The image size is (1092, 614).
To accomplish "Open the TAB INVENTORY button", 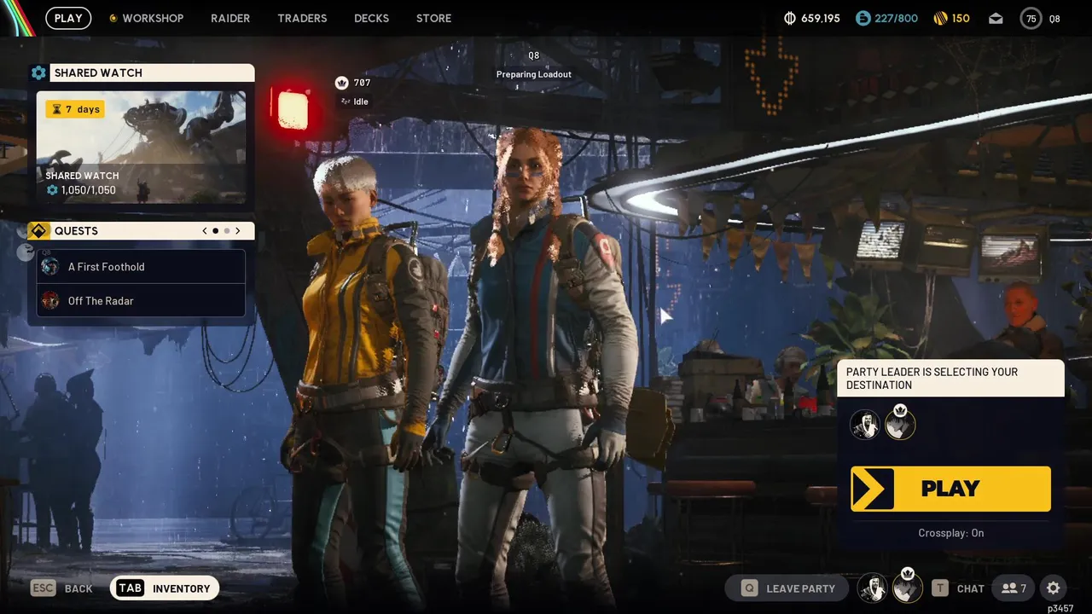I will (165, 588).
